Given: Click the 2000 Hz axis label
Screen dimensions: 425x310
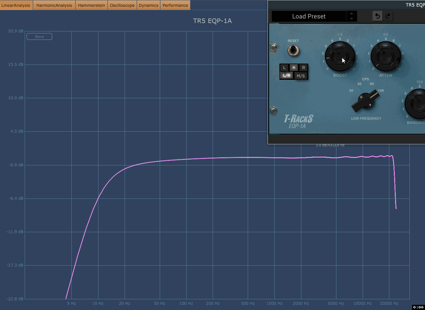Looking at the screenshot, I should click(301, 304).
